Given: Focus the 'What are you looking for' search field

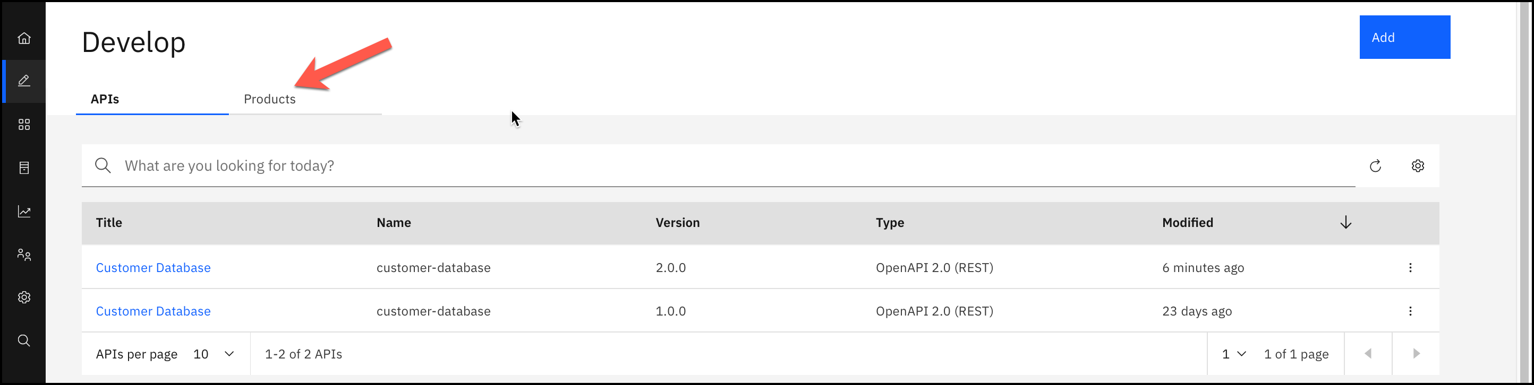Looking at the screenshot, I should [714, 166].
